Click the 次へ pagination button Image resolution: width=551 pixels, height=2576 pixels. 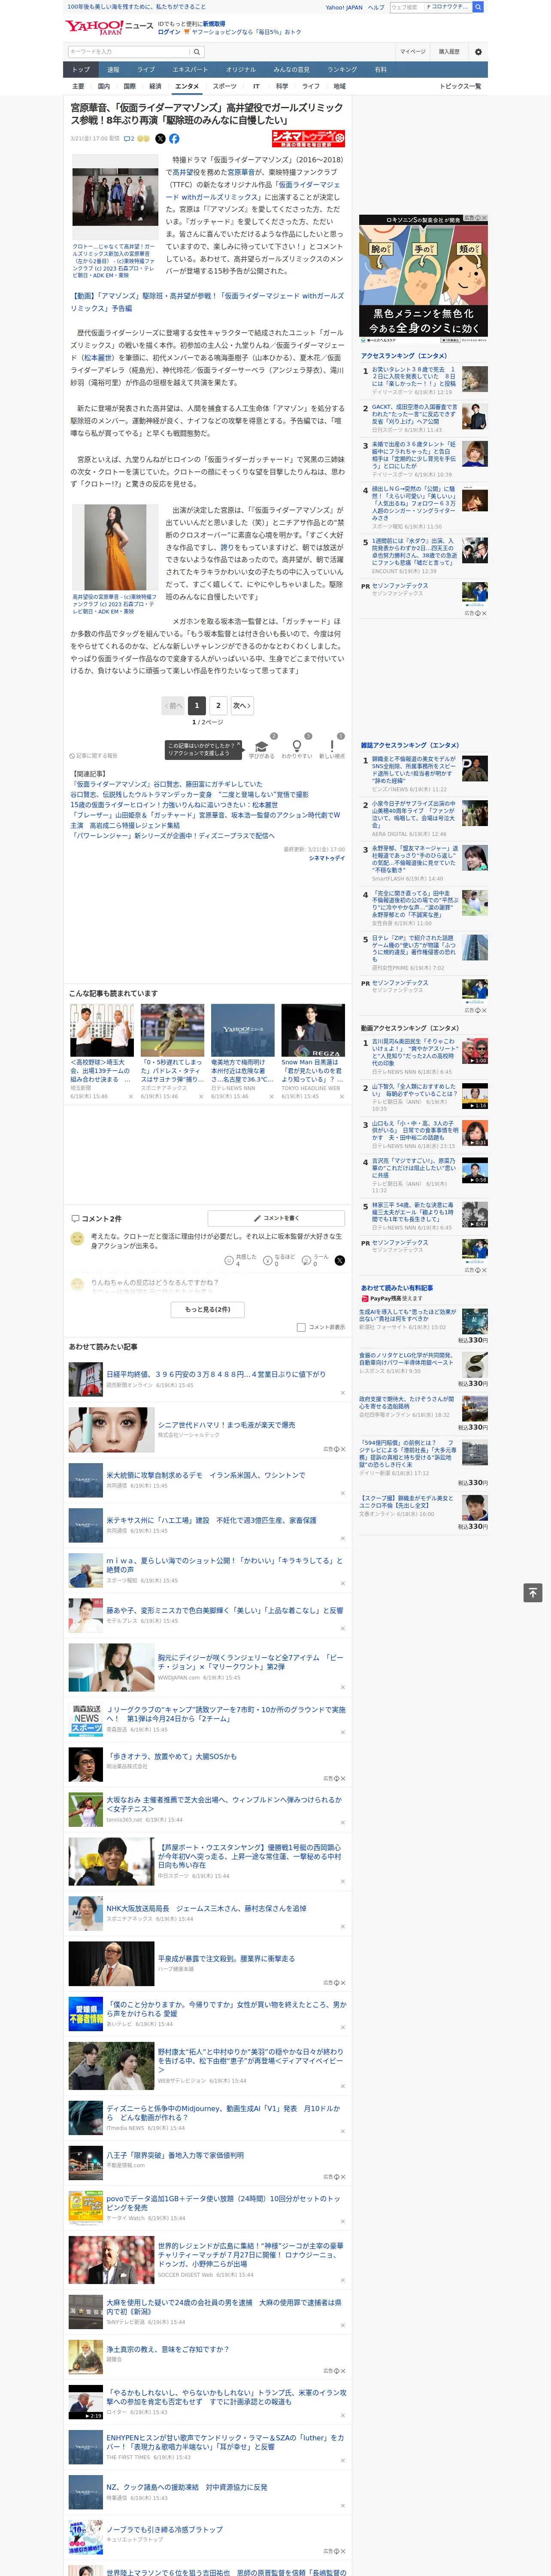coord(242,705)
